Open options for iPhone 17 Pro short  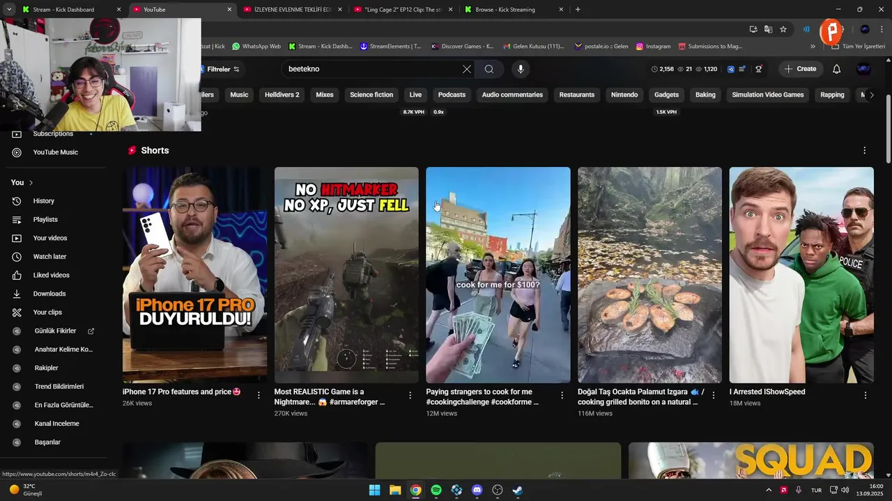tap(259, 395)
